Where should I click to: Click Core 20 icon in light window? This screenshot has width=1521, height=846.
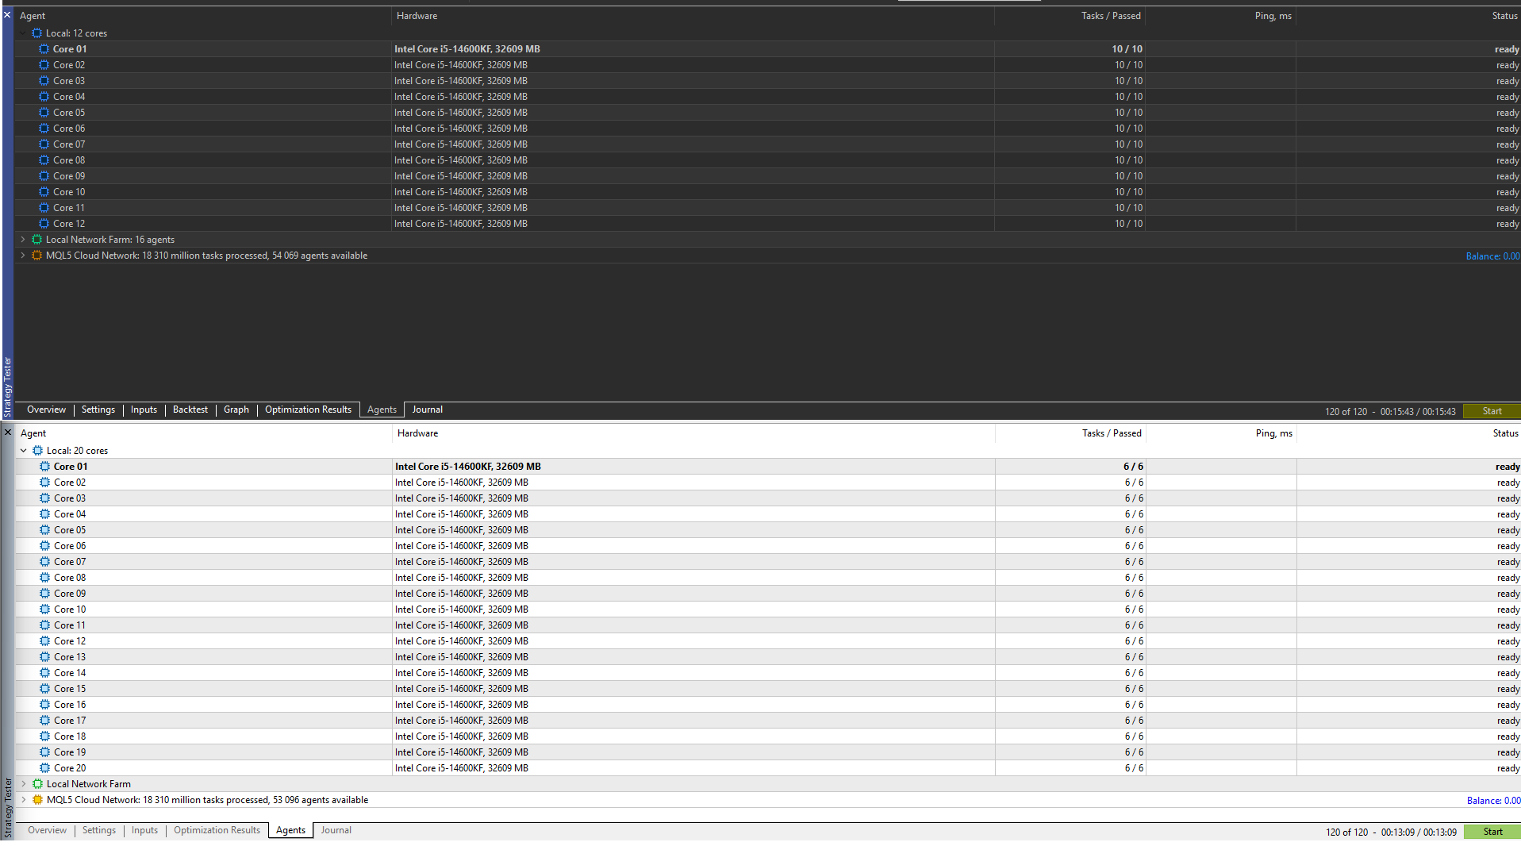[45, 768]
